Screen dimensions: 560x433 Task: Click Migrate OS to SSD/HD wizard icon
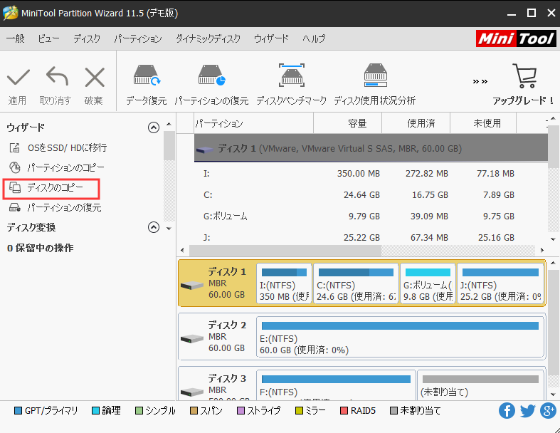[x=15, y=147]
